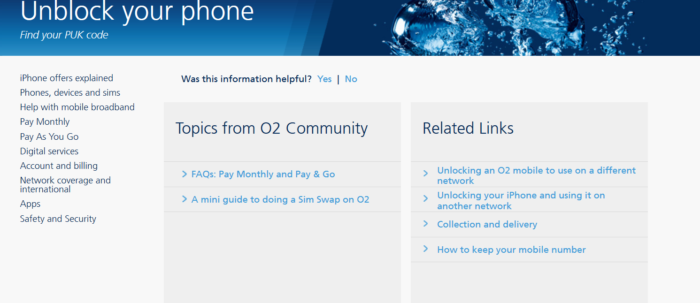View How to keep your mobile number
Viewport: 700px width, 303px height.
511,250
